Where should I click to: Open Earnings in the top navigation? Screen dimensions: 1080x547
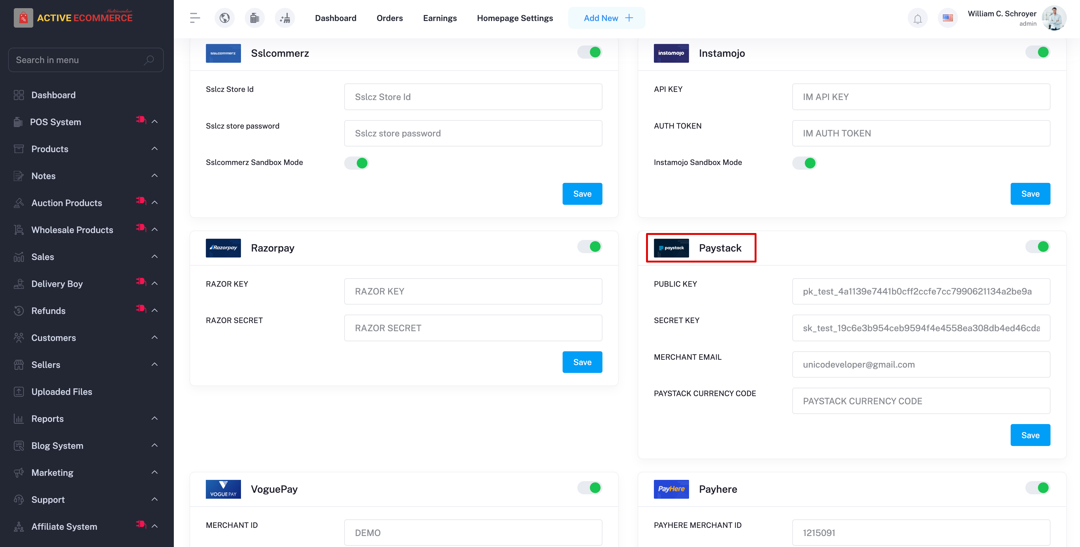click(440, 18)
